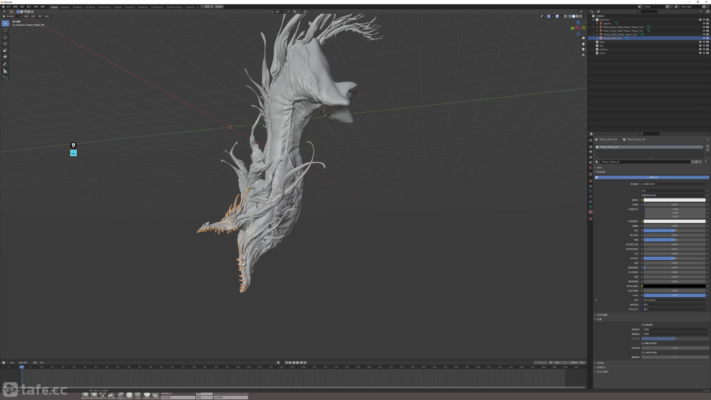Screen dimensions: 711x400
Task: Hide gaomo1 object with eye icon
Action: pyautogui.click(x=704, y=24)
